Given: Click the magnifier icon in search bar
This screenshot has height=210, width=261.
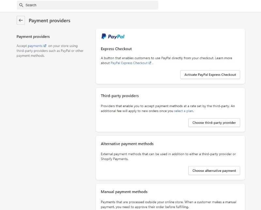Looking at the screenshot, I should click(21, 5).
